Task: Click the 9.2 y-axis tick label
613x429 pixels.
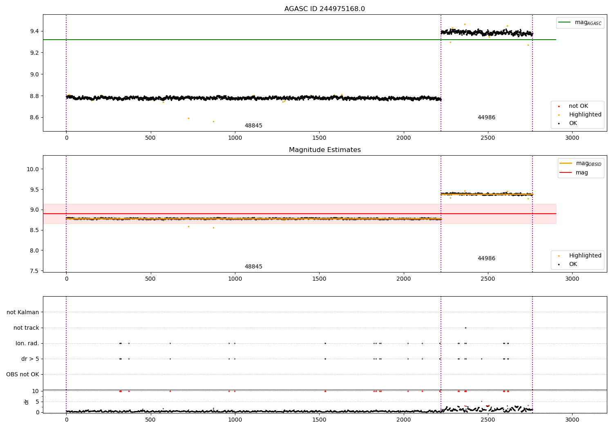Action: [34, 53]
